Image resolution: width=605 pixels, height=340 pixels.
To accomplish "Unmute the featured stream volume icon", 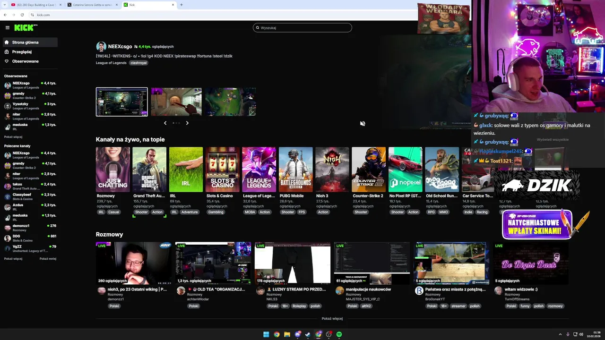I will (363, 124).
